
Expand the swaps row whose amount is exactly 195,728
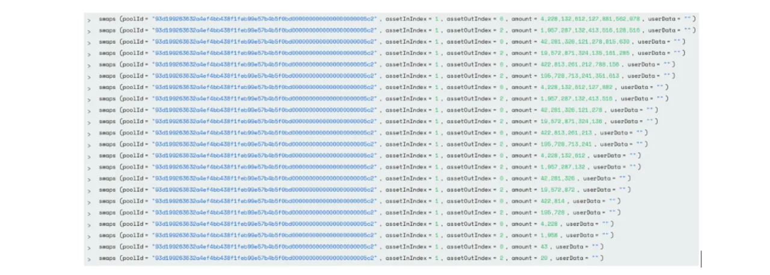(88, 213)
